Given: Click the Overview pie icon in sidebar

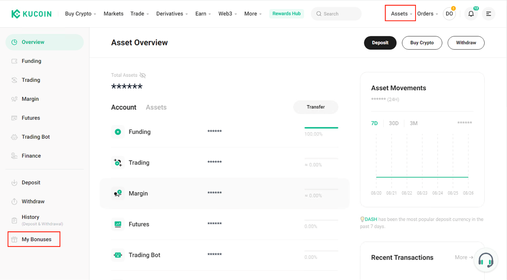Looking at the screenshot, I should click(14, 42).
